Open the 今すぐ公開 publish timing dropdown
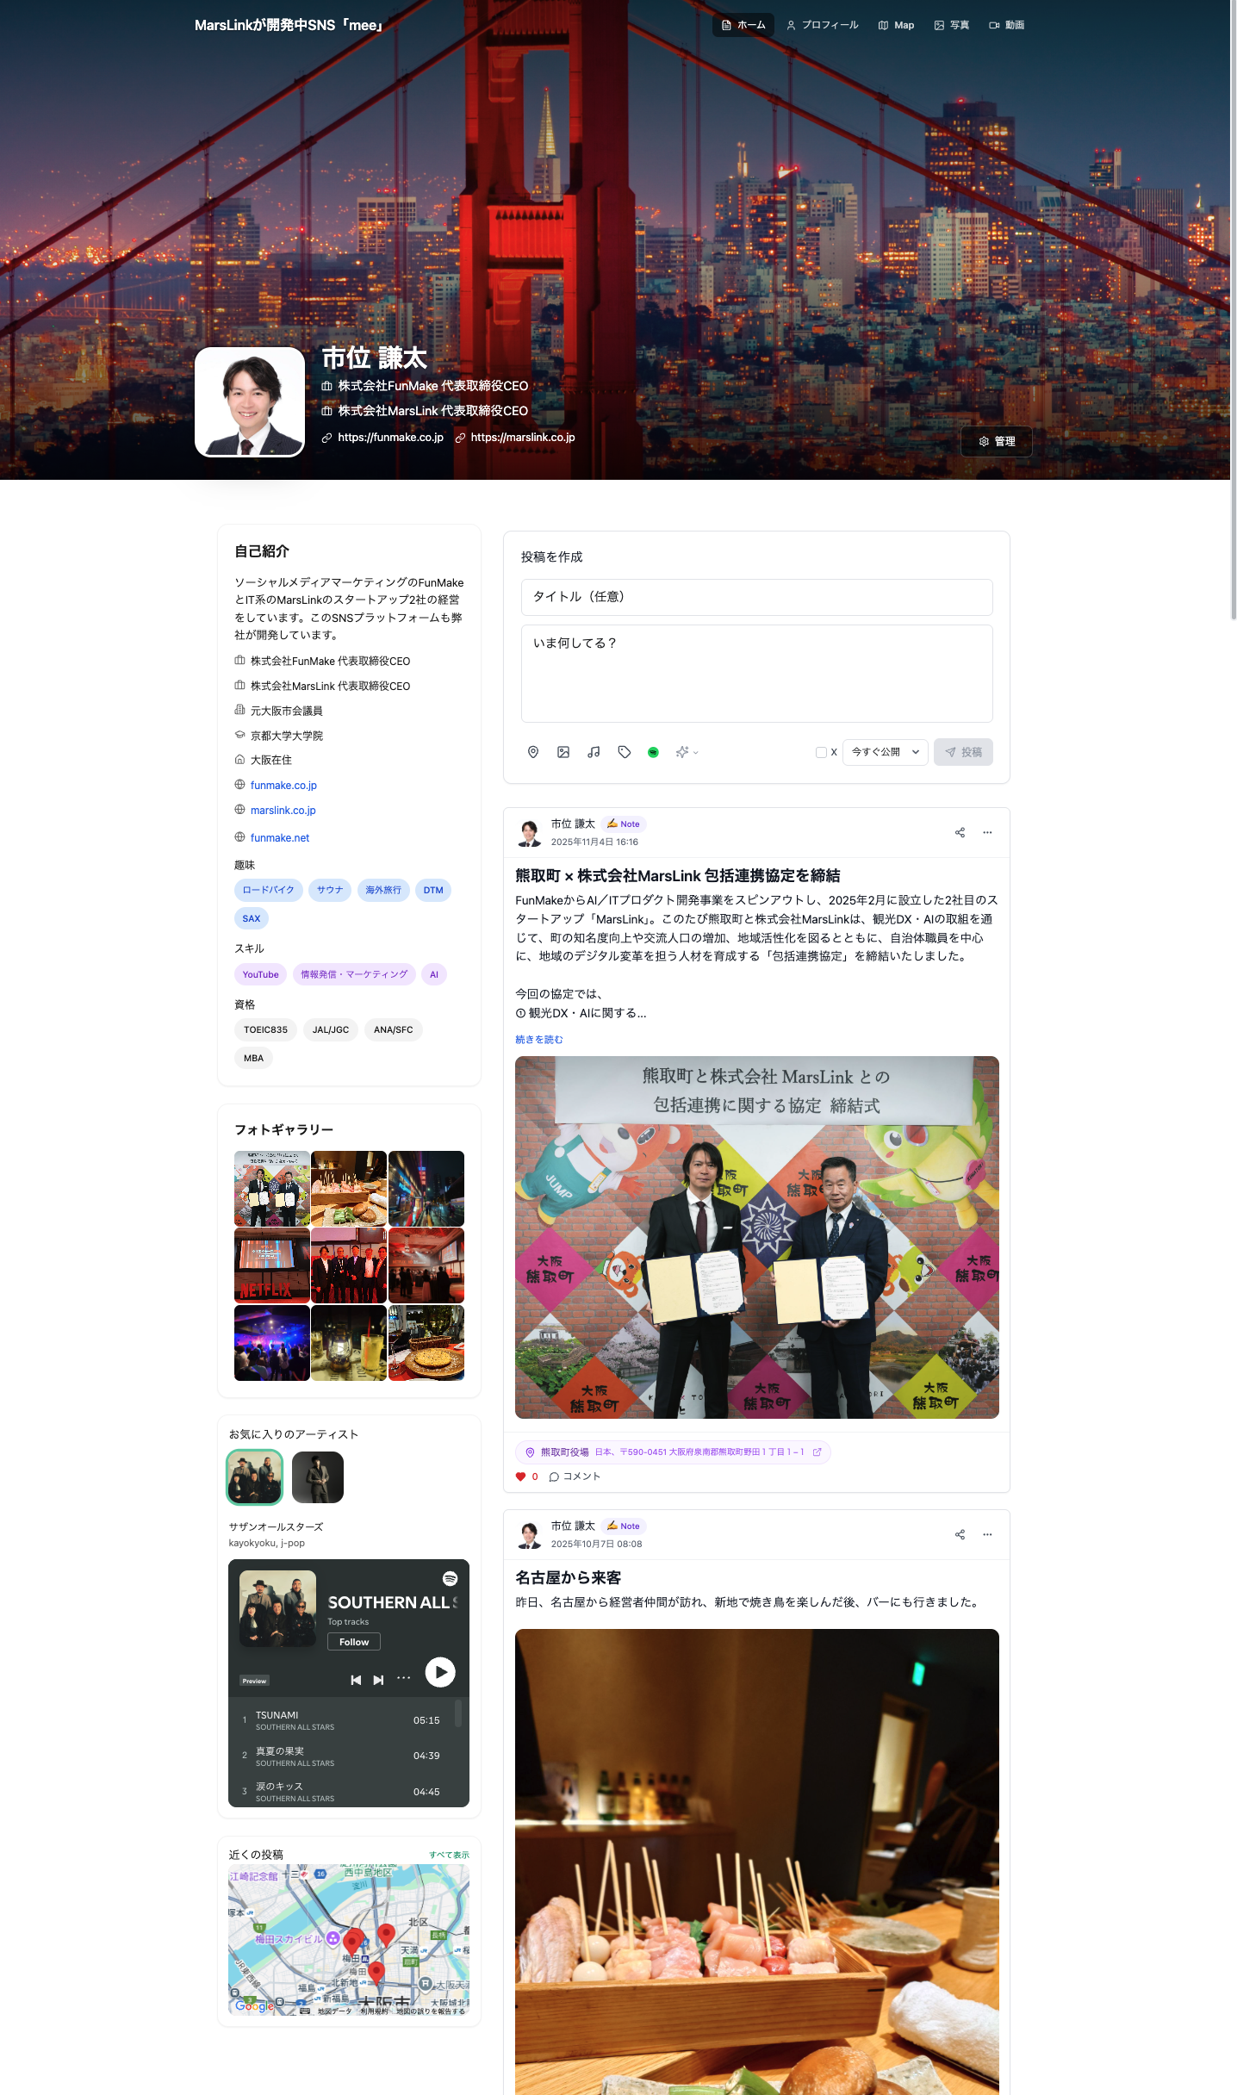Screen dimensions: 1237x2095 click(886, 752)
